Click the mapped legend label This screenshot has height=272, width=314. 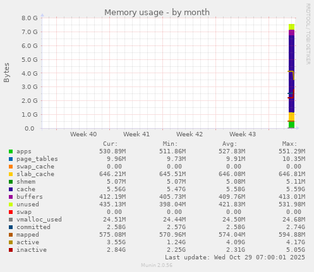[28, 235]
